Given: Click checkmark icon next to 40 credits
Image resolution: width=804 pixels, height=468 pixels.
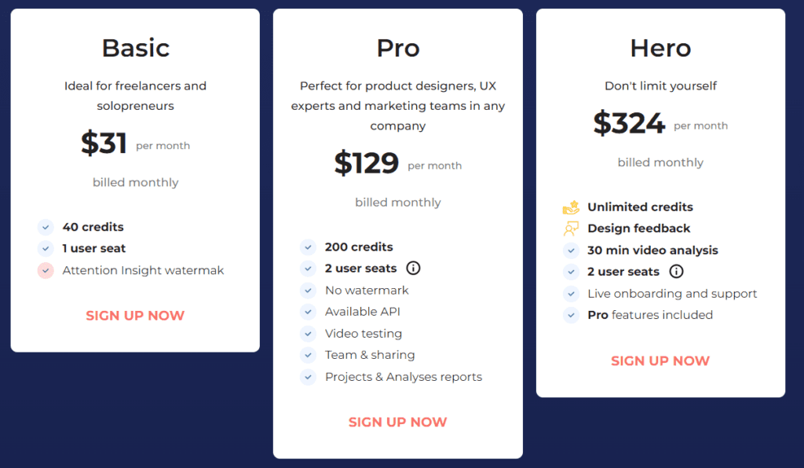Looking at the screenshot, I should (46, 227).
